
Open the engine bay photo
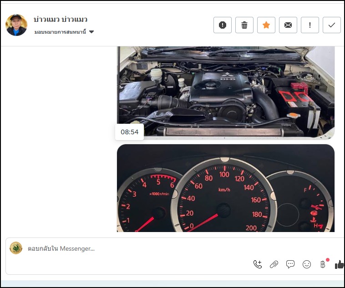coord(226,92)
